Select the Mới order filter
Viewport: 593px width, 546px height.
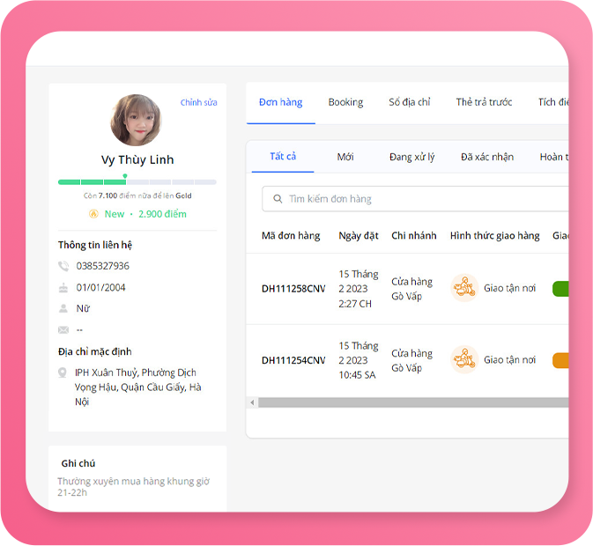click(345, 157)
